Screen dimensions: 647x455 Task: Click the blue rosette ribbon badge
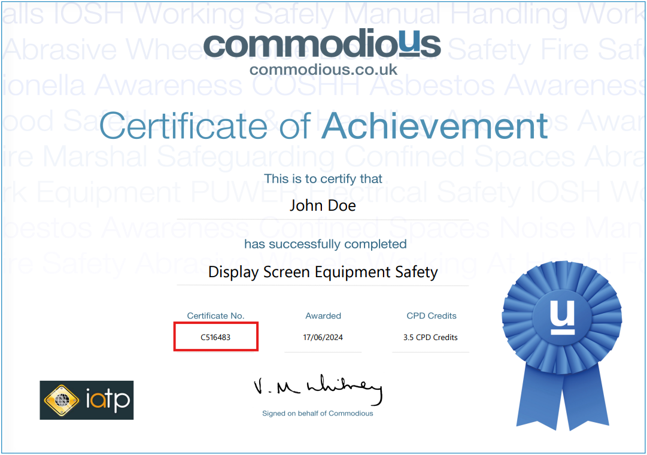coord(563,346)
